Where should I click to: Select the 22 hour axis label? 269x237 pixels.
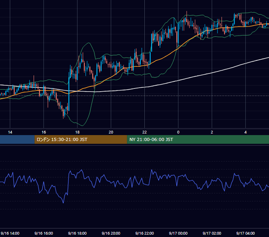click(145, 132)
